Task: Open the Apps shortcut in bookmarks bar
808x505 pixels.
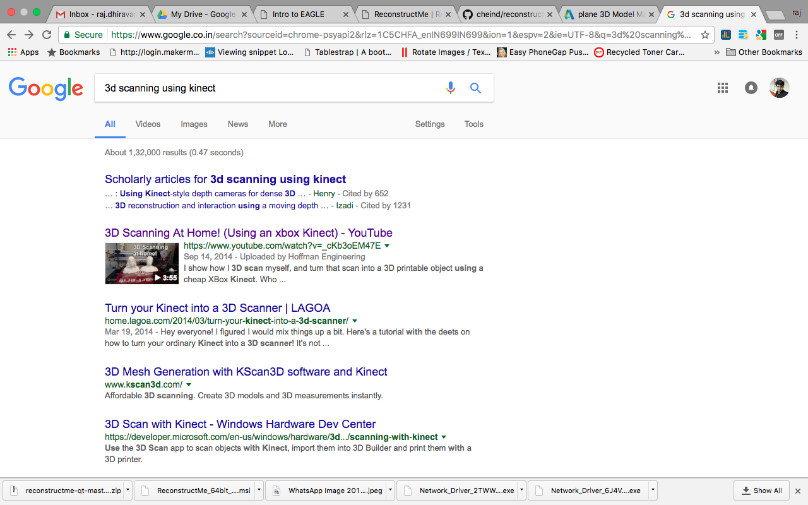Action: [x=23, y=52]
